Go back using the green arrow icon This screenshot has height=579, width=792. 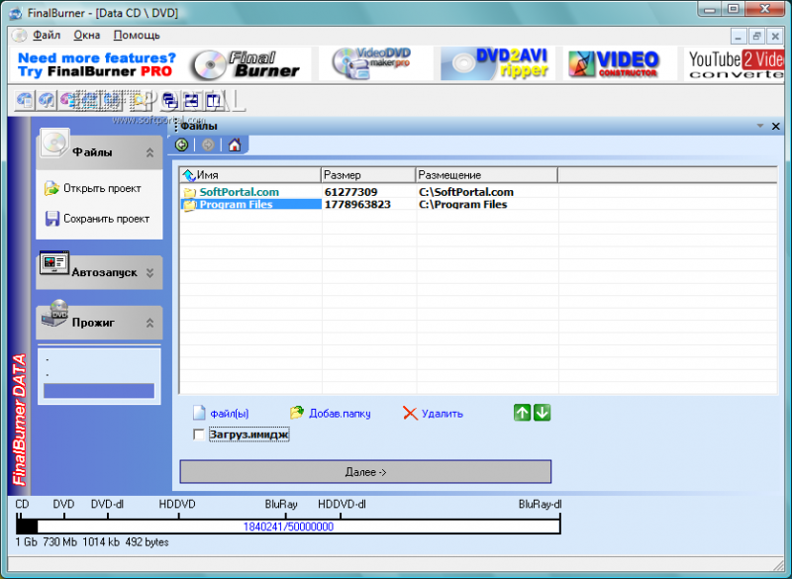(x=181, y=145)
